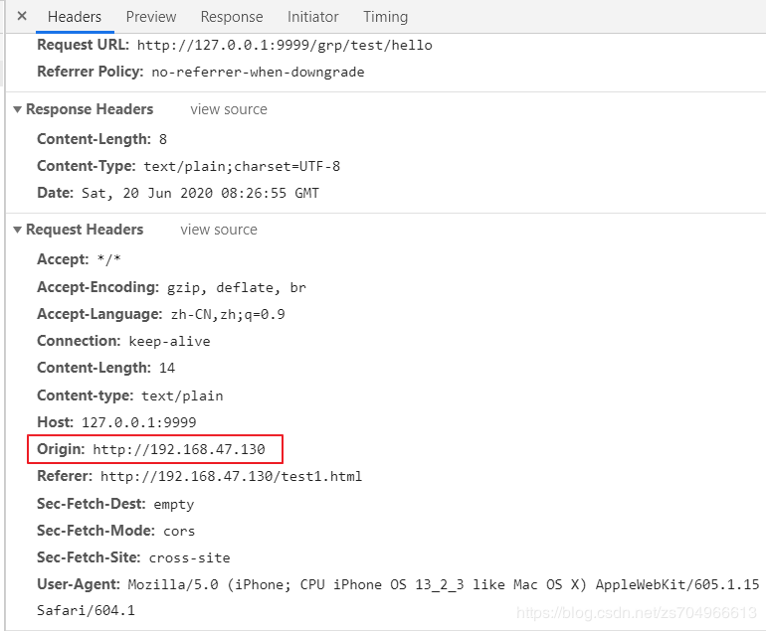
Task: Open the Timing tab
Action: click(385, 17)
